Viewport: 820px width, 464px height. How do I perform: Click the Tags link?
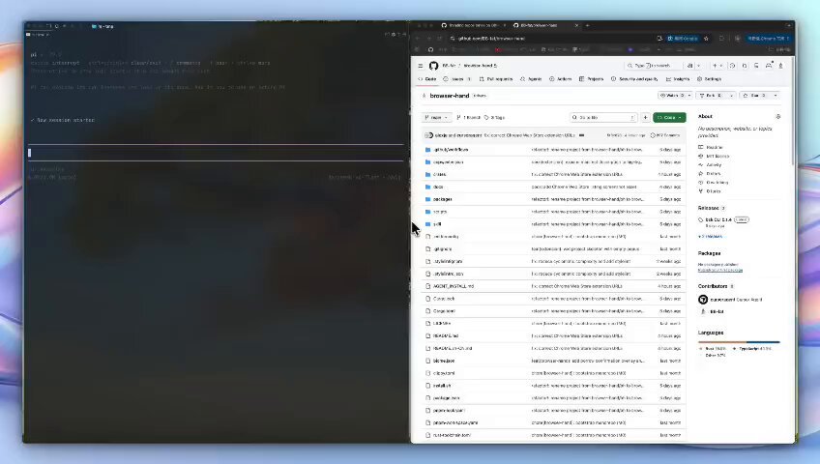[x=494, y=118]
